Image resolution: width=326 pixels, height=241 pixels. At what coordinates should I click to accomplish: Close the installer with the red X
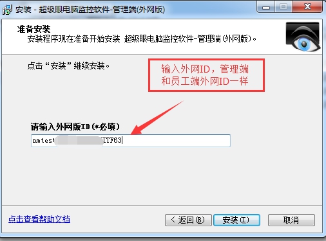tap(307, 7)
